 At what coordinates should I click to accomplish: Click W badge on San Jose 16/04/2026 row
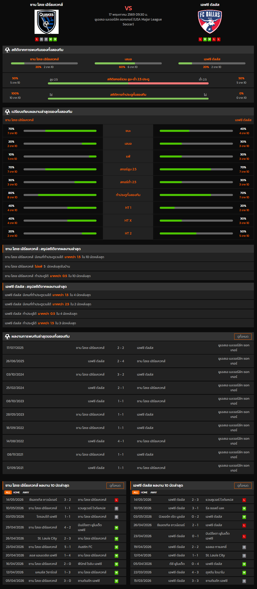(116, 564)
